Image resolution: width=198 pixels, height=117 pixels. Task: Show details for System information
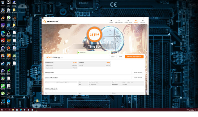(x=138, y=78)
